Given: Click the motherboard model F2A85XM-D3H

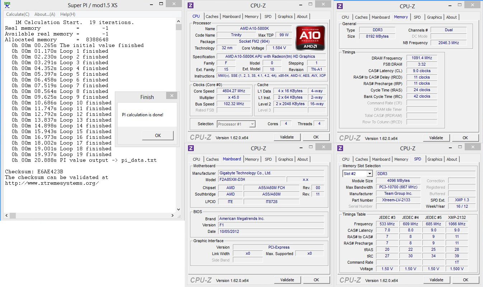Looking at the screenshot, I should [x=252, y=180].
